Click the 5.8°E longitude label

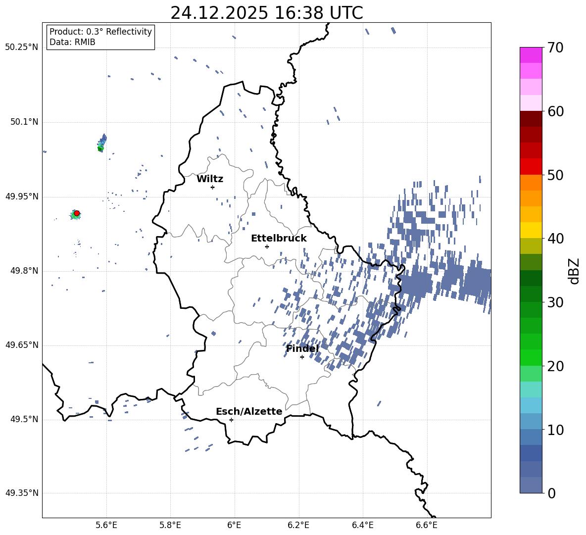click(170, 525)
